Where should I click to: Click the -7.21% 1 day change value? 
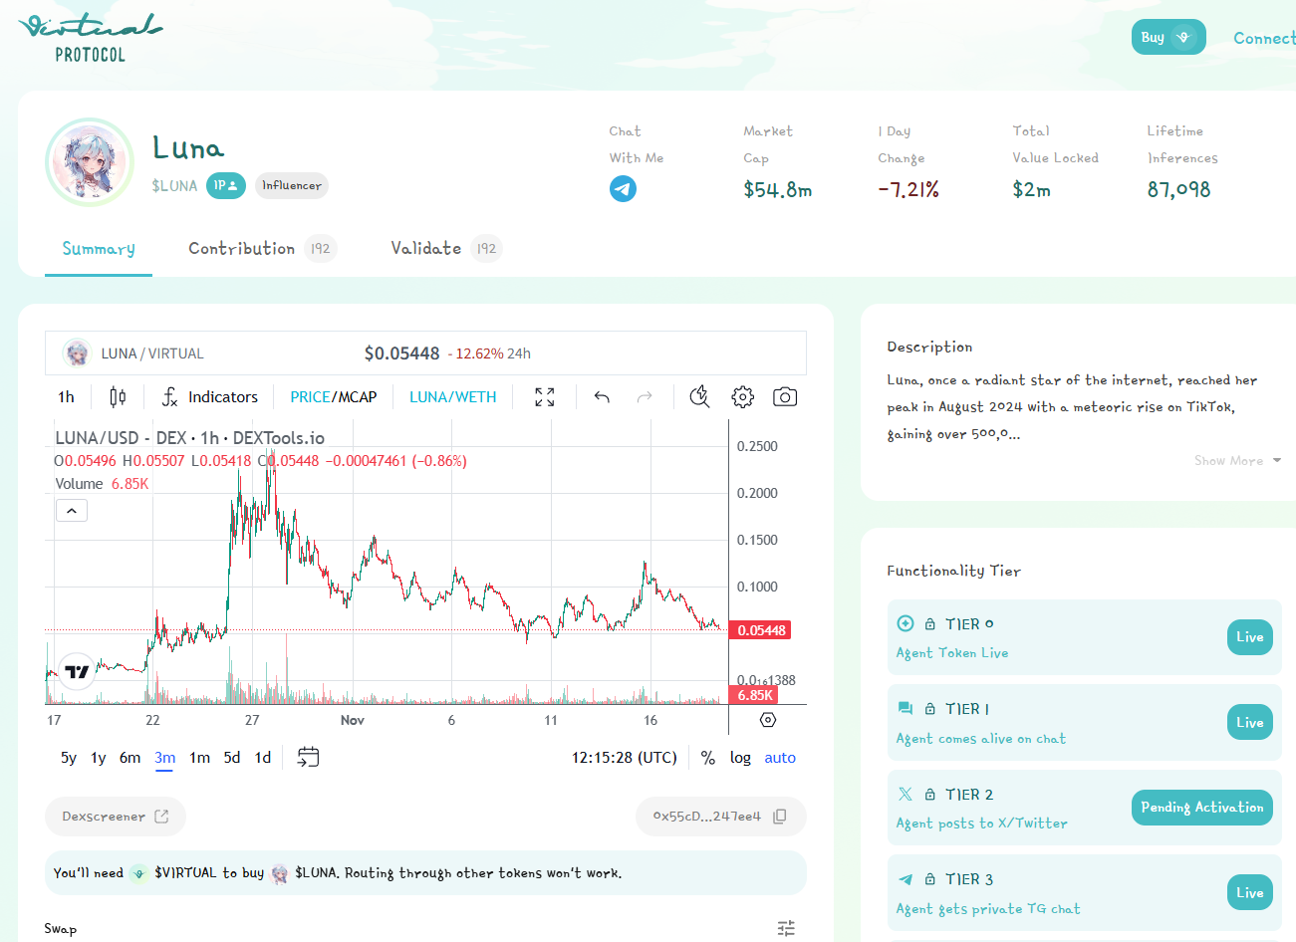[908, 189]
